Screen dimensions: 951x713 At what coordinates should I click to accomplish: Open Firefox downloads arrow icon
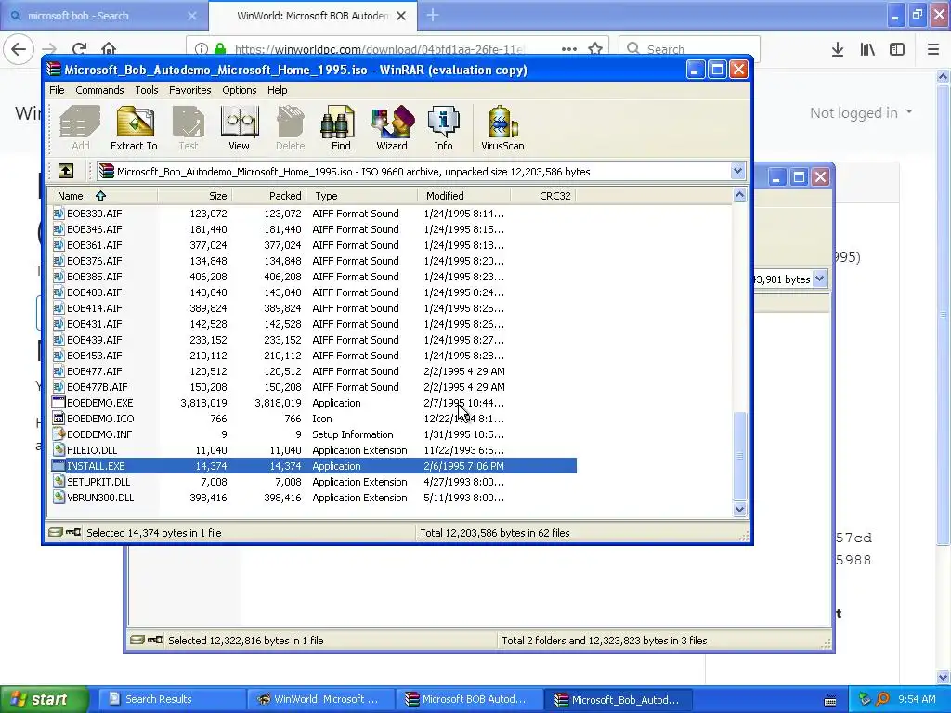click(x=838, y=49)
